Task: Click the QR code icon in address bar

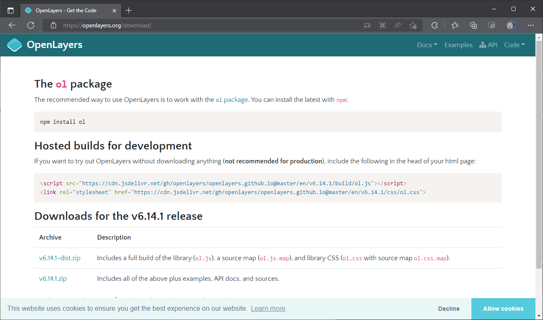Action: (x=383, y=25)
